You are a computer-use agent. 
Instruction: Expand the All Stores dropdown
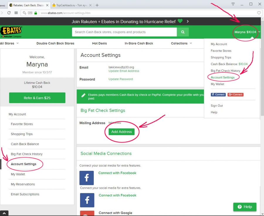pyautogui.click(x=9, y=43)
